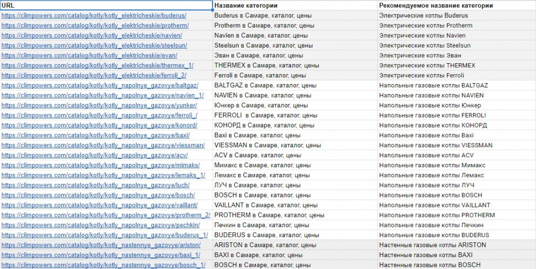Image resolution: width=536 pixels, height=269 pixels.
Task: Select cell 'Эван в Самаре, каталог, цены'
Action: click(259, 55)
